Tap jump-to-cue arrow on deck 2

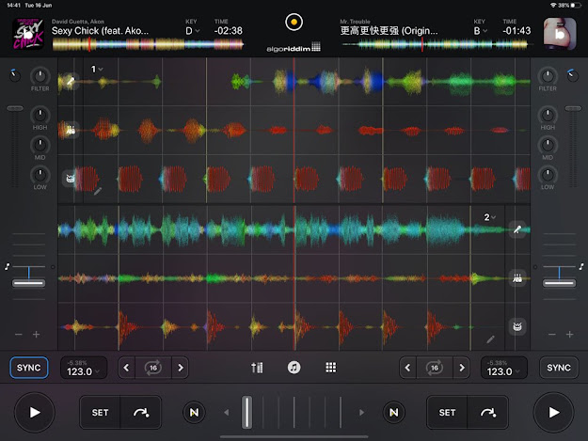(488, 412)
